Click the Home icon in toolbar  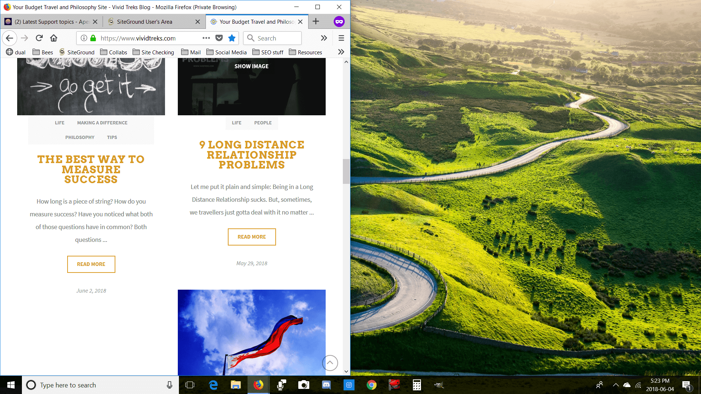54,38
